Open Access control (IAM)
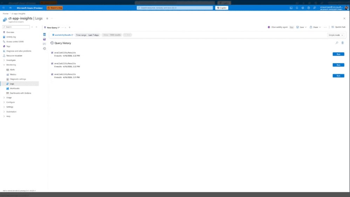Screen dimensions: 350x197 15,42
